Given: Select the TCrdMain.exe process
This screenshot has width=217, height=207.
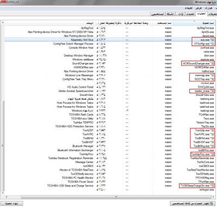Looking at the screenshot, I should coord(206,114).
